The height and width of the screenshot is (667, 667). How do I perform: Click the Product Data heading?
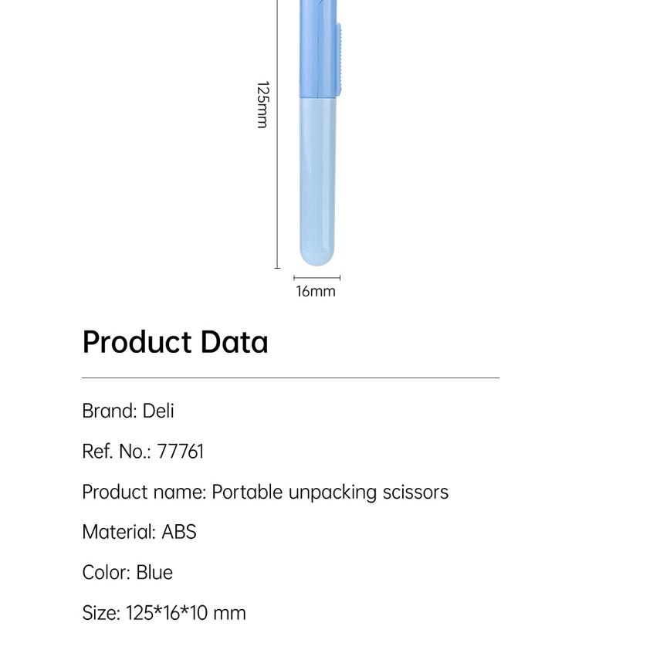click(175, 342)
